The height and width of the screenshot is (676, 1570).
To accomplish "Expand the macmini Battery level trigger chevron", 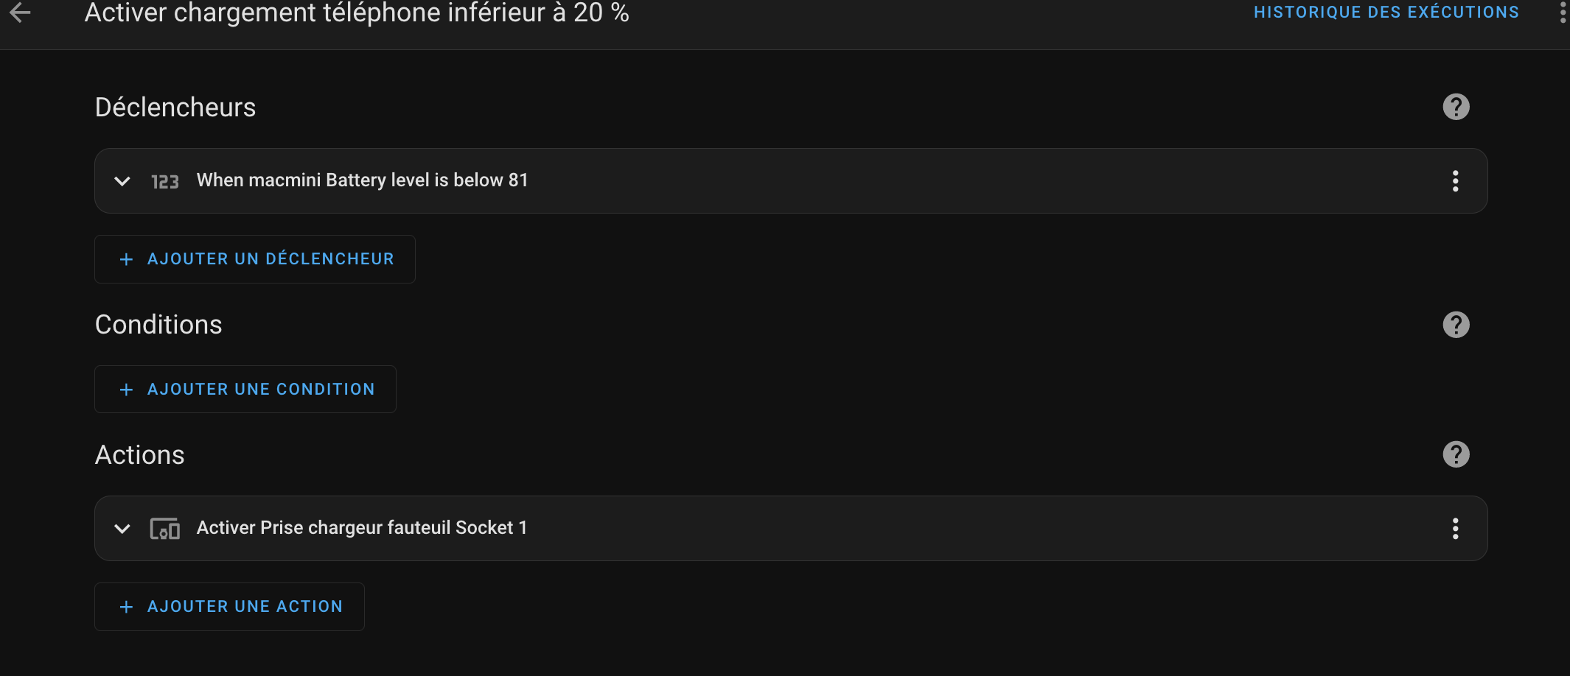I will [122, 181].
